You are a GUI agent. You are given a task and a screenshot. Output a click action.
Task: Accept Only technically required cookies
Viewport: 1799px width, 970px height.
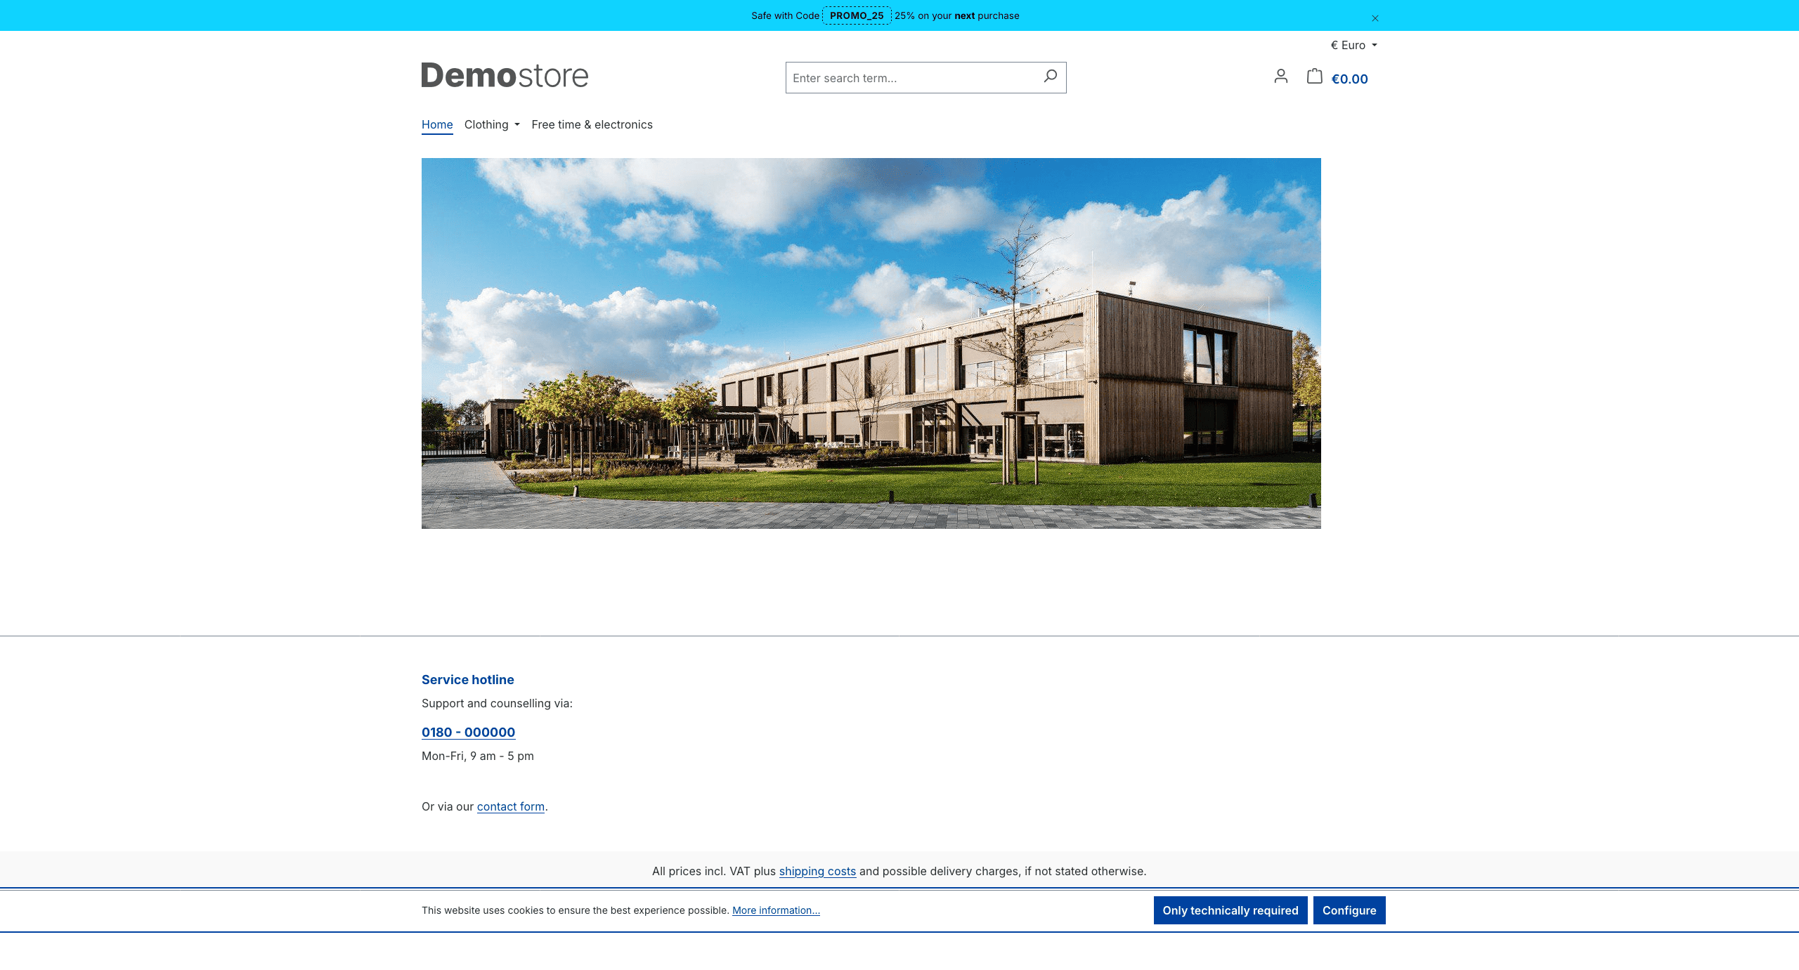[x=1230, y=910]
